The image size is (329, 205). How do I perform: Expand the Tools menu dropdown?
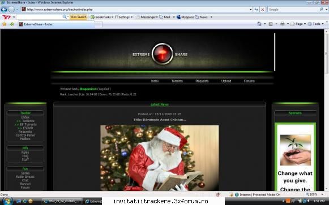pos(316,24)
